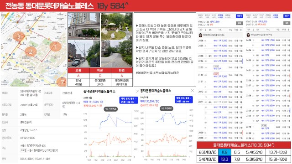The width and height of the screenshot is (292, 164).
Task: Open the 25평 trade type dropdown
Action: point(129,100)
